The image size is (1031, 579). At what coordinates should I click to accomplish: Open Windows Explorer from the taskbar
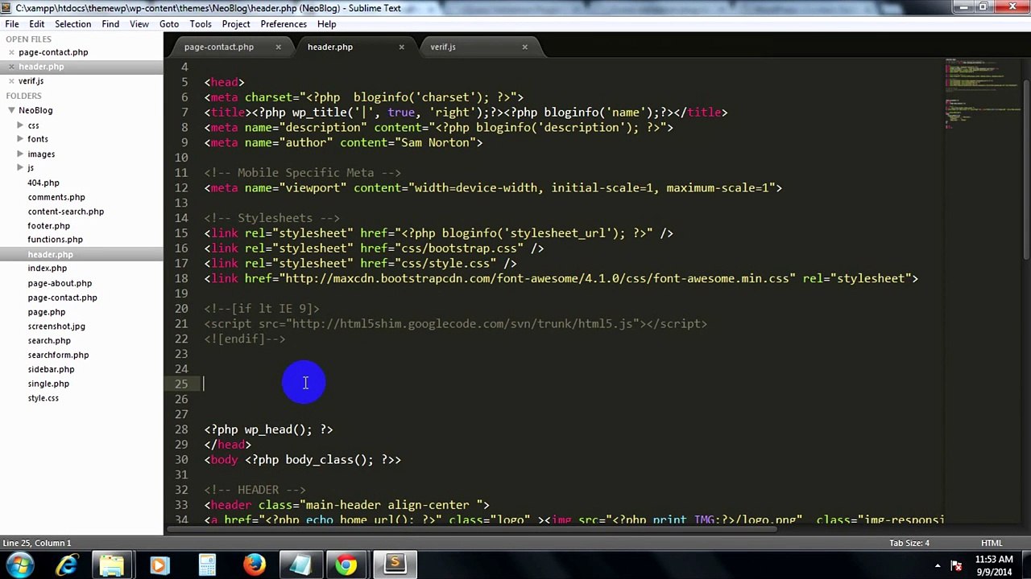pos(112,565)
